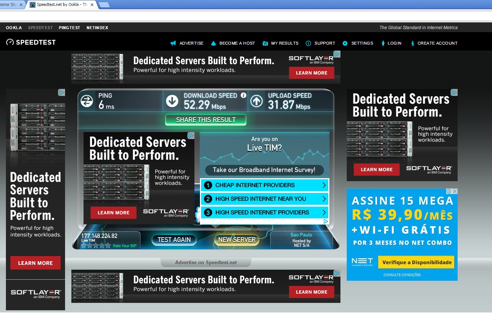Click the Create Account link text
This screenshot has width=492, height=318.
click(x=437, y=43)
